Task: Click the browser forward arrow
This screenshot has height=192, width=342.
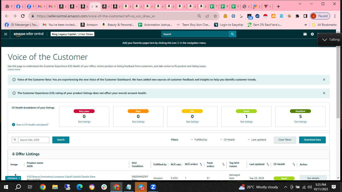Action: pyautogui.click(x=15, y=16)
